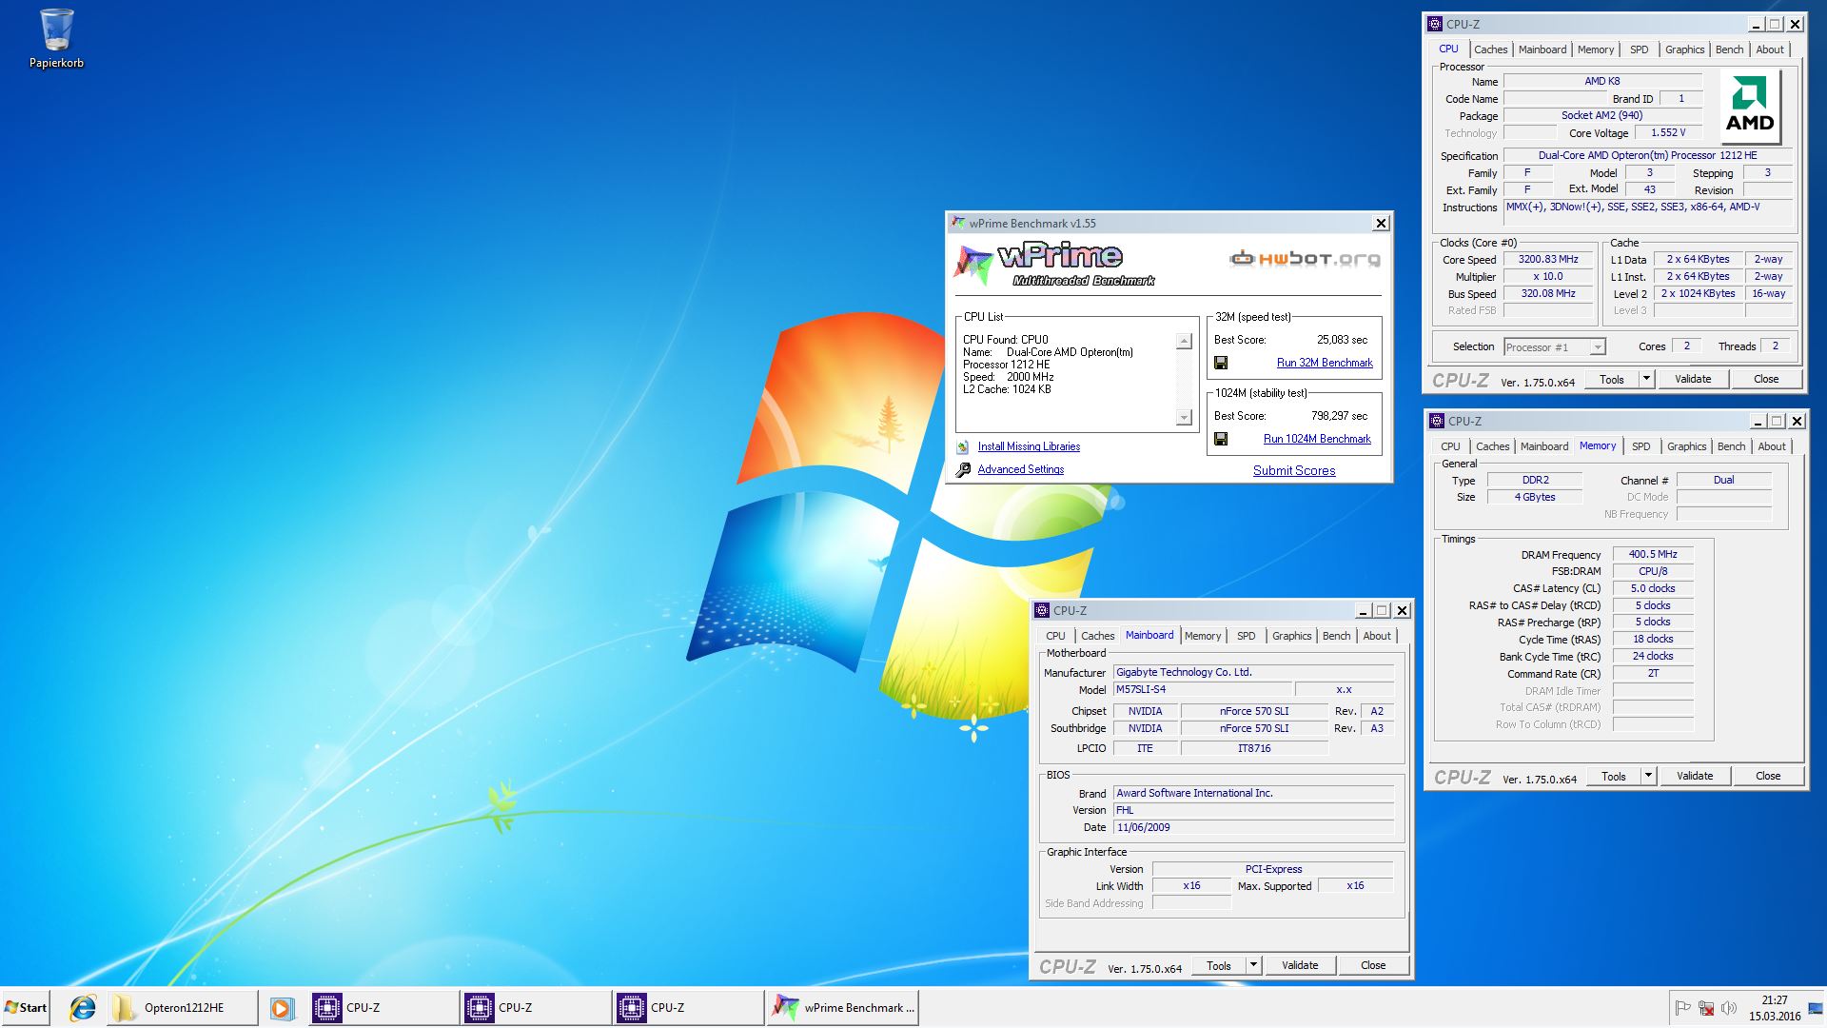Open Install Missing Libraries link
Image resolution: width=1827 pixels, height=1028 pixels.
click(x=1029, y=446)
